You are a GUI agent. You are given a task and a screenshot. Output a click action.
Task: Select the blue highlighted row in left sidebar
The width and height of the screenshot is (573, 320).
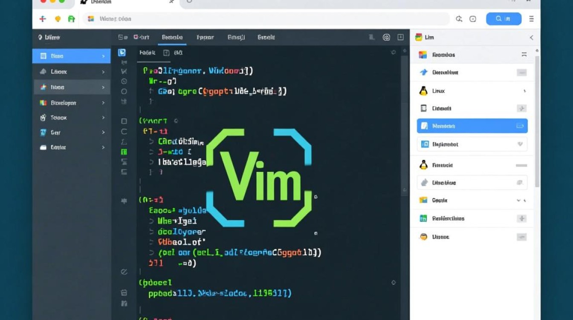(x=71, y=56)
